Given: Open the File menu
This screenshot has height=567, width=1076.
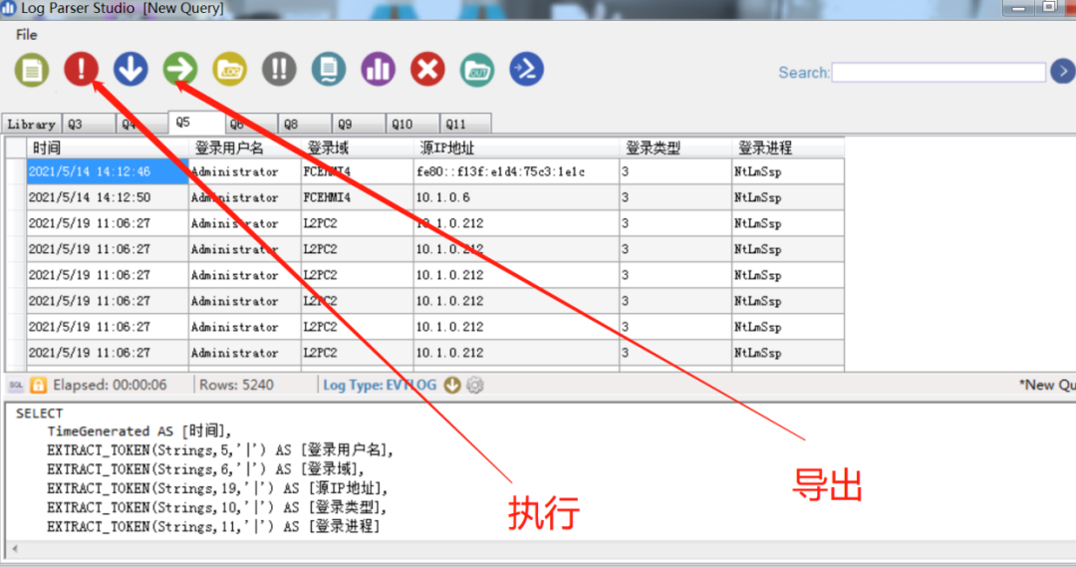Looking at the screenshot, I should [27, 35].
